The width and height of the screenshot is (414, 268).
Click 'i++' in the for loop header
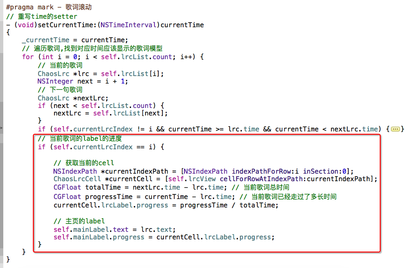pyautogui.click(x=187, y=57)
